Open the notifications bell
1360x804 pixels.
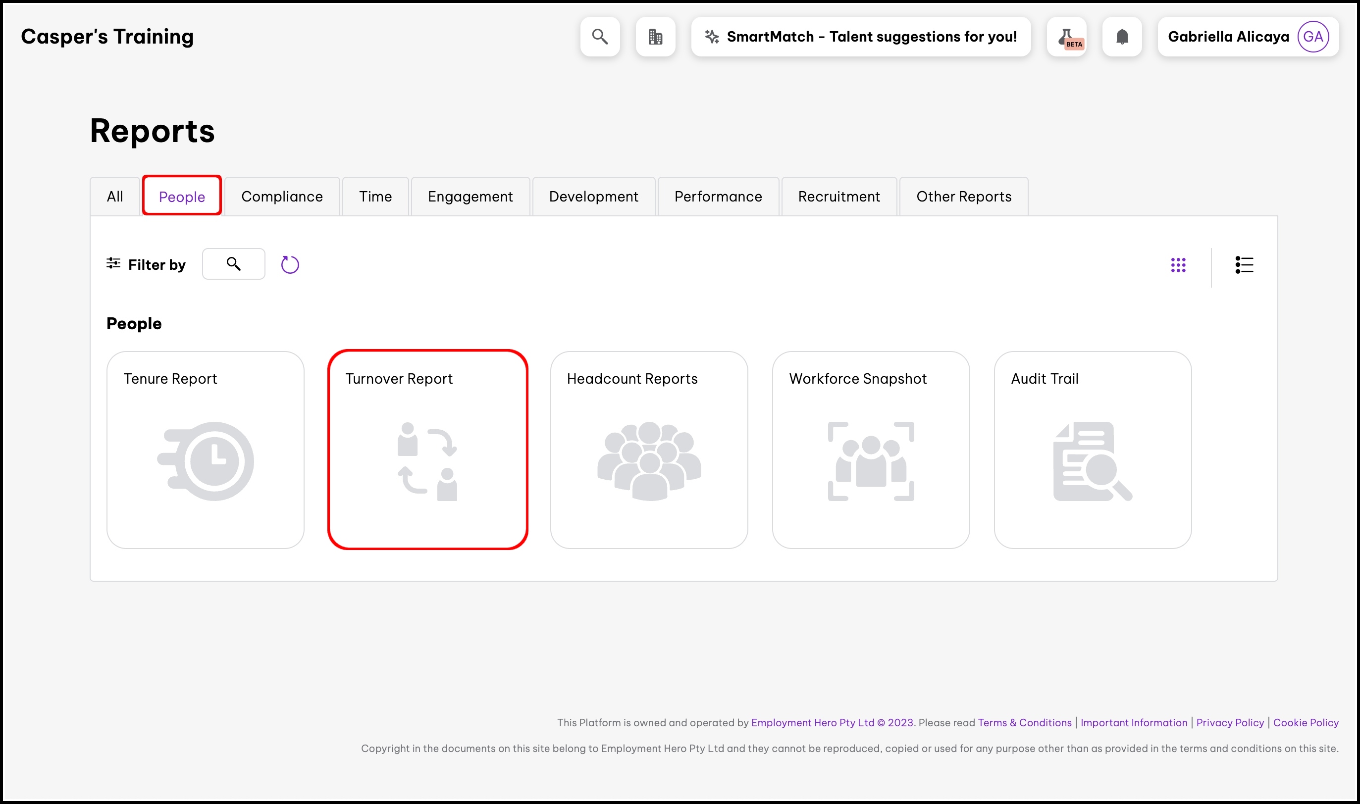point(1122,36)
